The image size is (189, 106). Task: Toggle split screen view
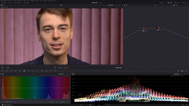pyautogui.click(x=4, y=7)
